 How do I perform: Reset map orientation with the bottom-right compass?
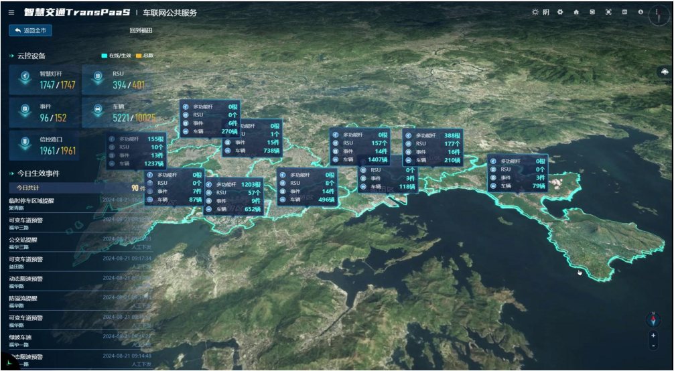click(653, 319)
